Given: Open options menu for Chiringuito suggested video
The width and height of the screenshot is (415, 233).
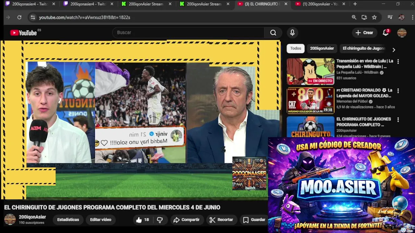Looking at the screenshot, I should [x=398, y=120].
